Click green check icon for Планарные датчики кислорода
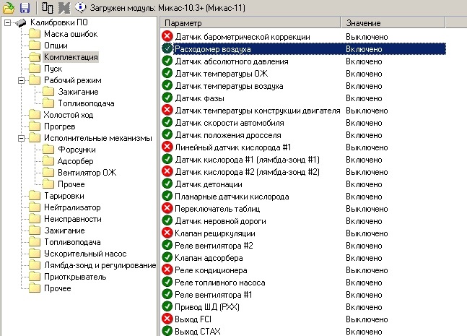The height and width of the screenshot is (336, 467). (167, 196)
